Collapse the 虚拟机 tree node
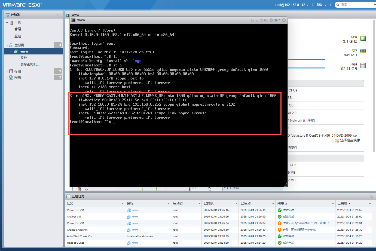 [x=7, y=45]
